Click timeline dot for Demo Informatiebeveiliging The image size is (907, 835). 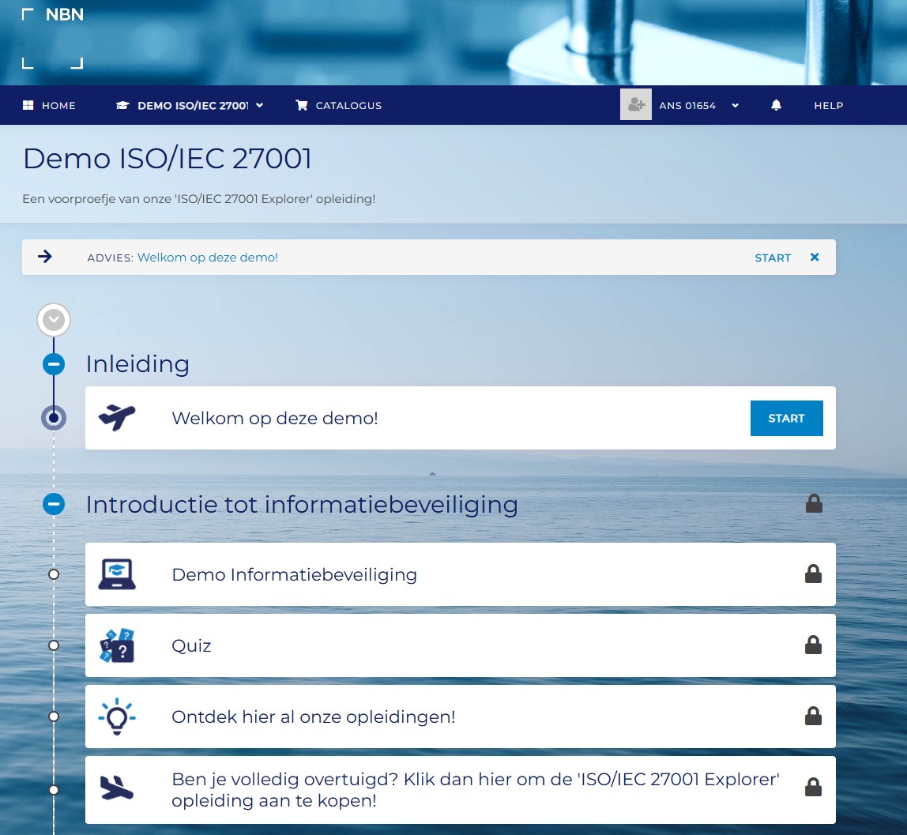click(x=54, y=574)
